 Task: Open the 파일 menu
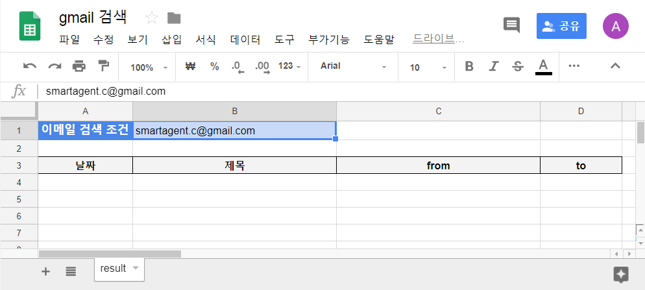tap(69, 40)
